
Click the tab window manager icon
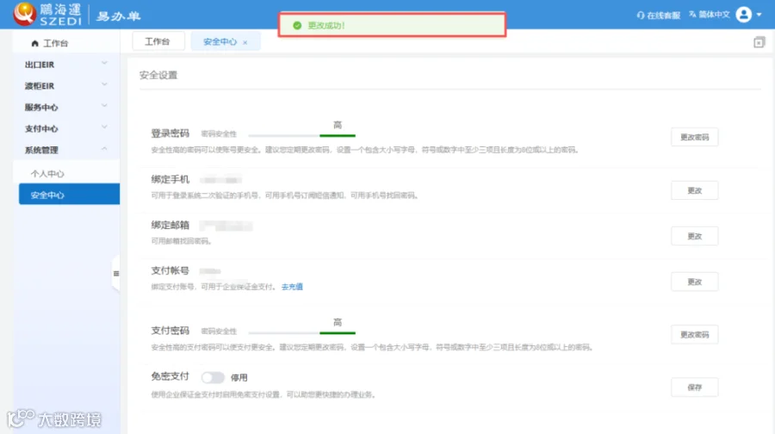[x=759, y=42]
